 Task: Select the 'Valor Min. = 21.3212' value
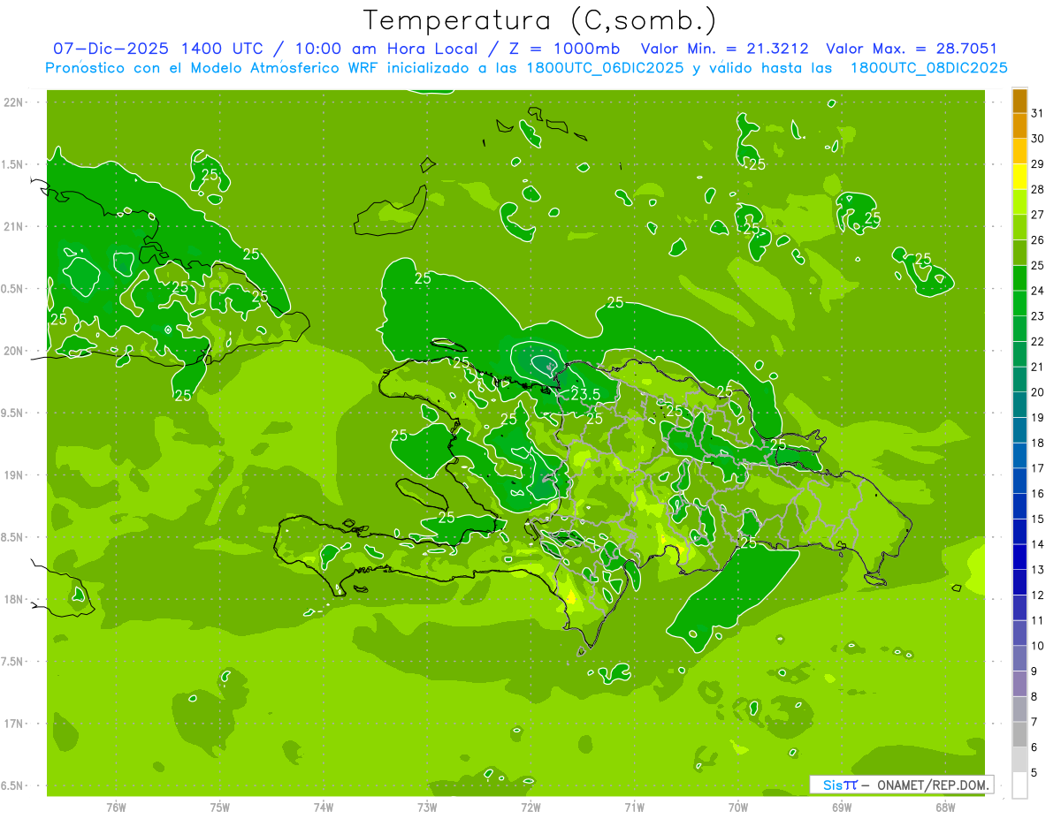tap(725, 49)
